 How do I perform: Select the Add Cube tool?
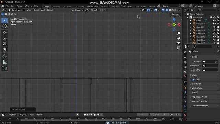(x=4, y=69)
